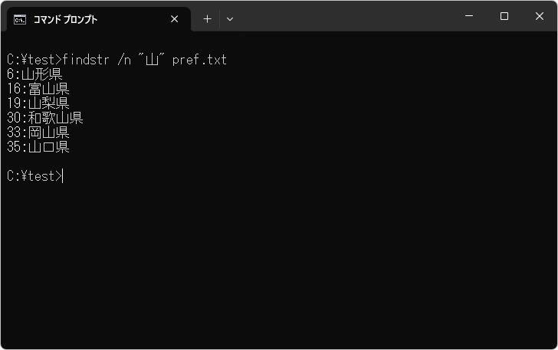Image resolution: width=558 pixels, height=350 pixels.
Task: Click the pref.txt filename in the command
Action: 199,60
